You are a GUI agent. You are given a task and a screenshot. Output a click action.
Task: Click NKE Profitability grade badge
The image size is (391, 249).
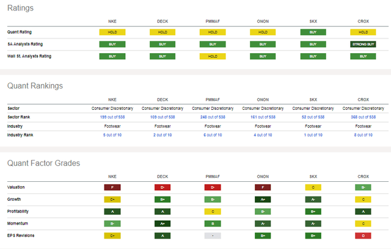pos(112,212)
